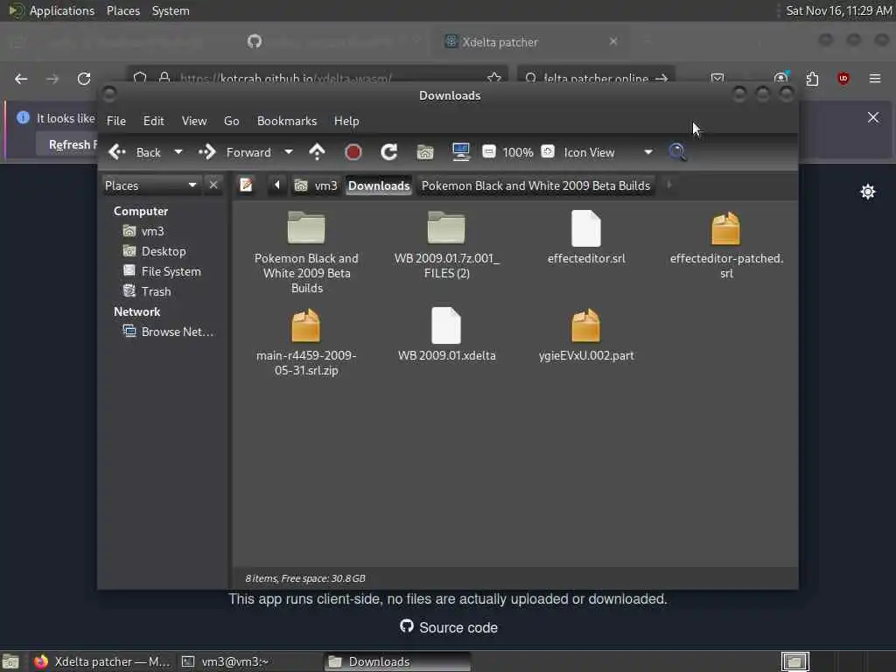Screen dimensions: 896x672
Task: Close the Xdelta patcher browser tab
Action: click(x=613, y=41)
